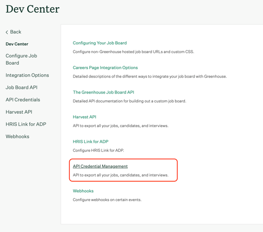Open Configure Job Board sidebar item

point(21,59)
